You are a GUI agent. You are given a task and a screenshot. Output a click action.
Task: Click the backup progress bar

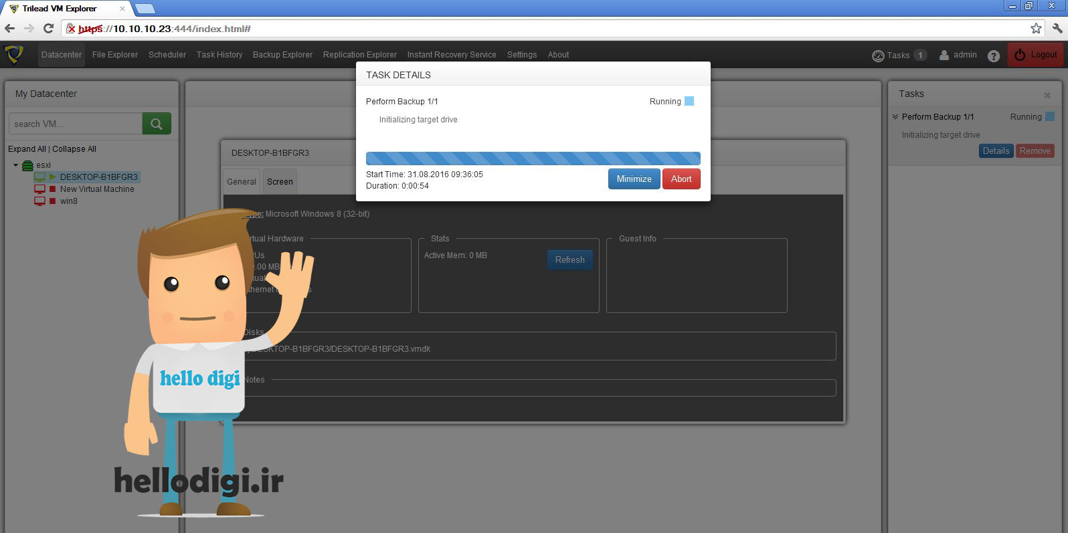pos(533,158)
